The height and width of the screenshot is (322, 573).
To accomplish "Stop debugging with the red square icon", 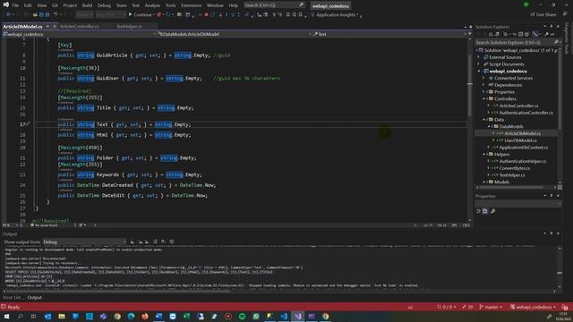I will pyautogui.click(x=206, y=14).
